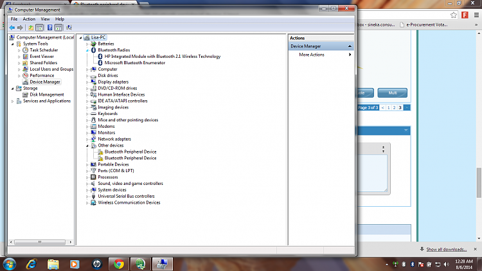This screenshot has height=271, width=482.
Task: Select second Bluetooth Peripheral Device warning entry
Action: click(130, 158)
